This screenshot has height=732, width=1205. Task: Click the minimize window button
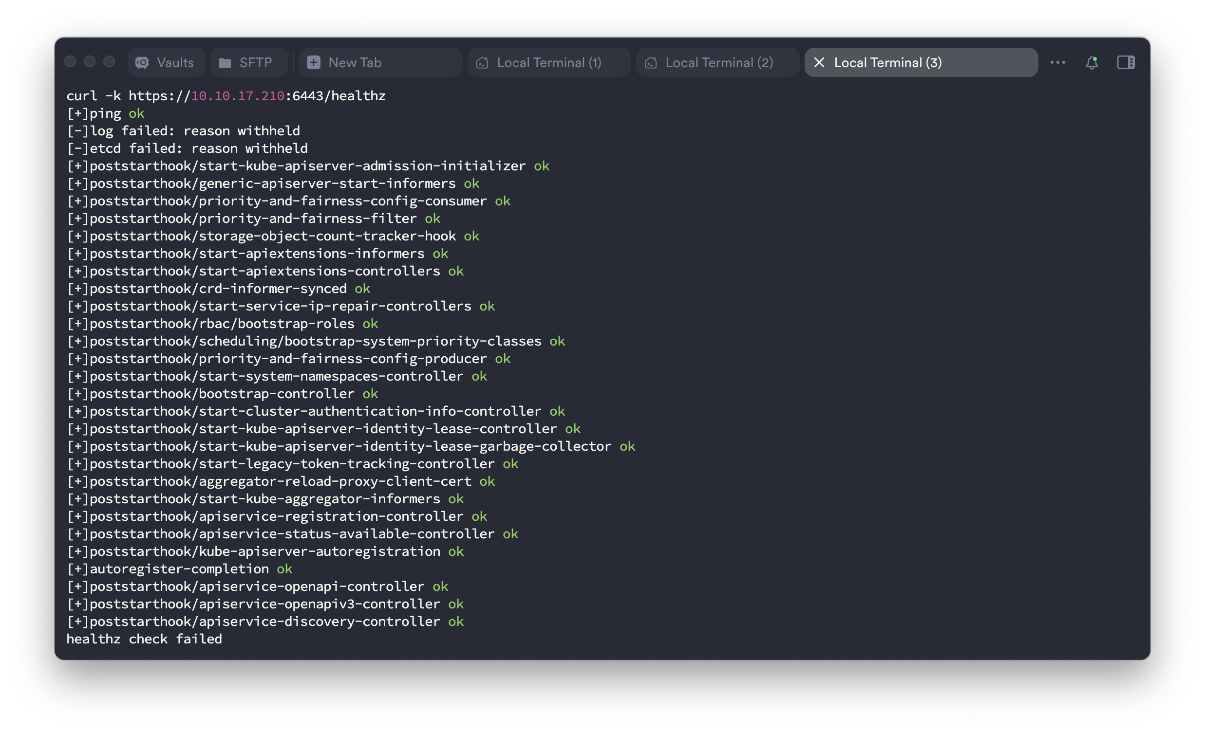pyautogui.click(x=90, y=62)
